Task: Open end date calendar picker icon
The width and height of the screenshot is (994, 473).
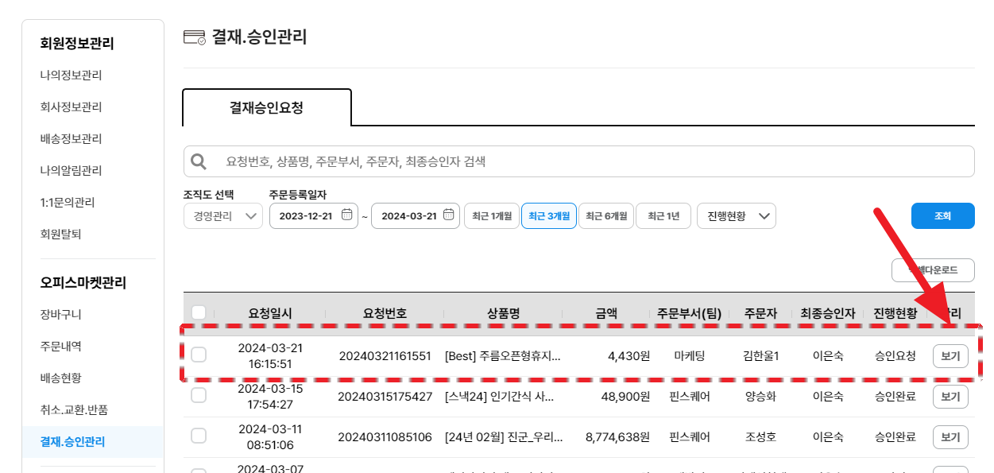Action: [448, 215]
